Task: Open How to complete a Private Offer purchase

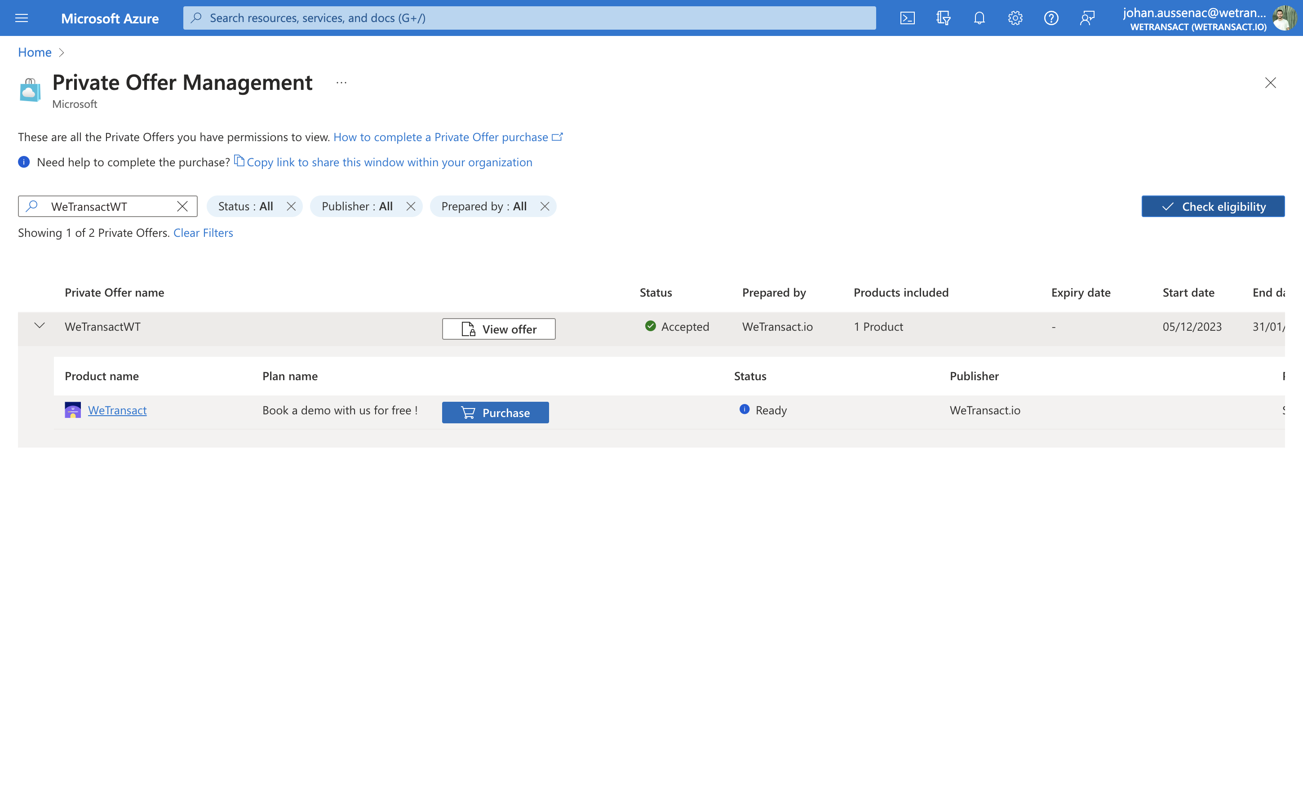Action: click(448, 137)
